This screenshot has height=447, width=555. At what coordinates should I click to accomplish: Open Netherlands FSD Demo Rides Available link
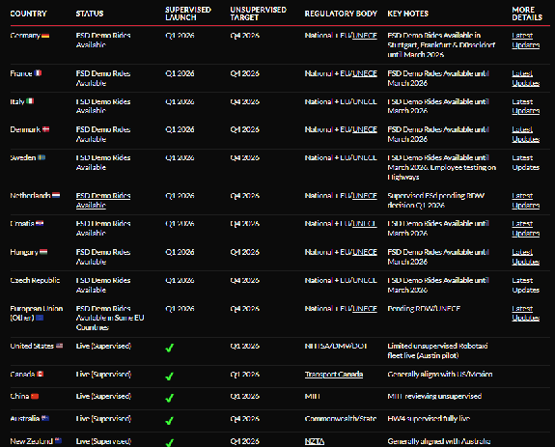click(x=103, y=200)
